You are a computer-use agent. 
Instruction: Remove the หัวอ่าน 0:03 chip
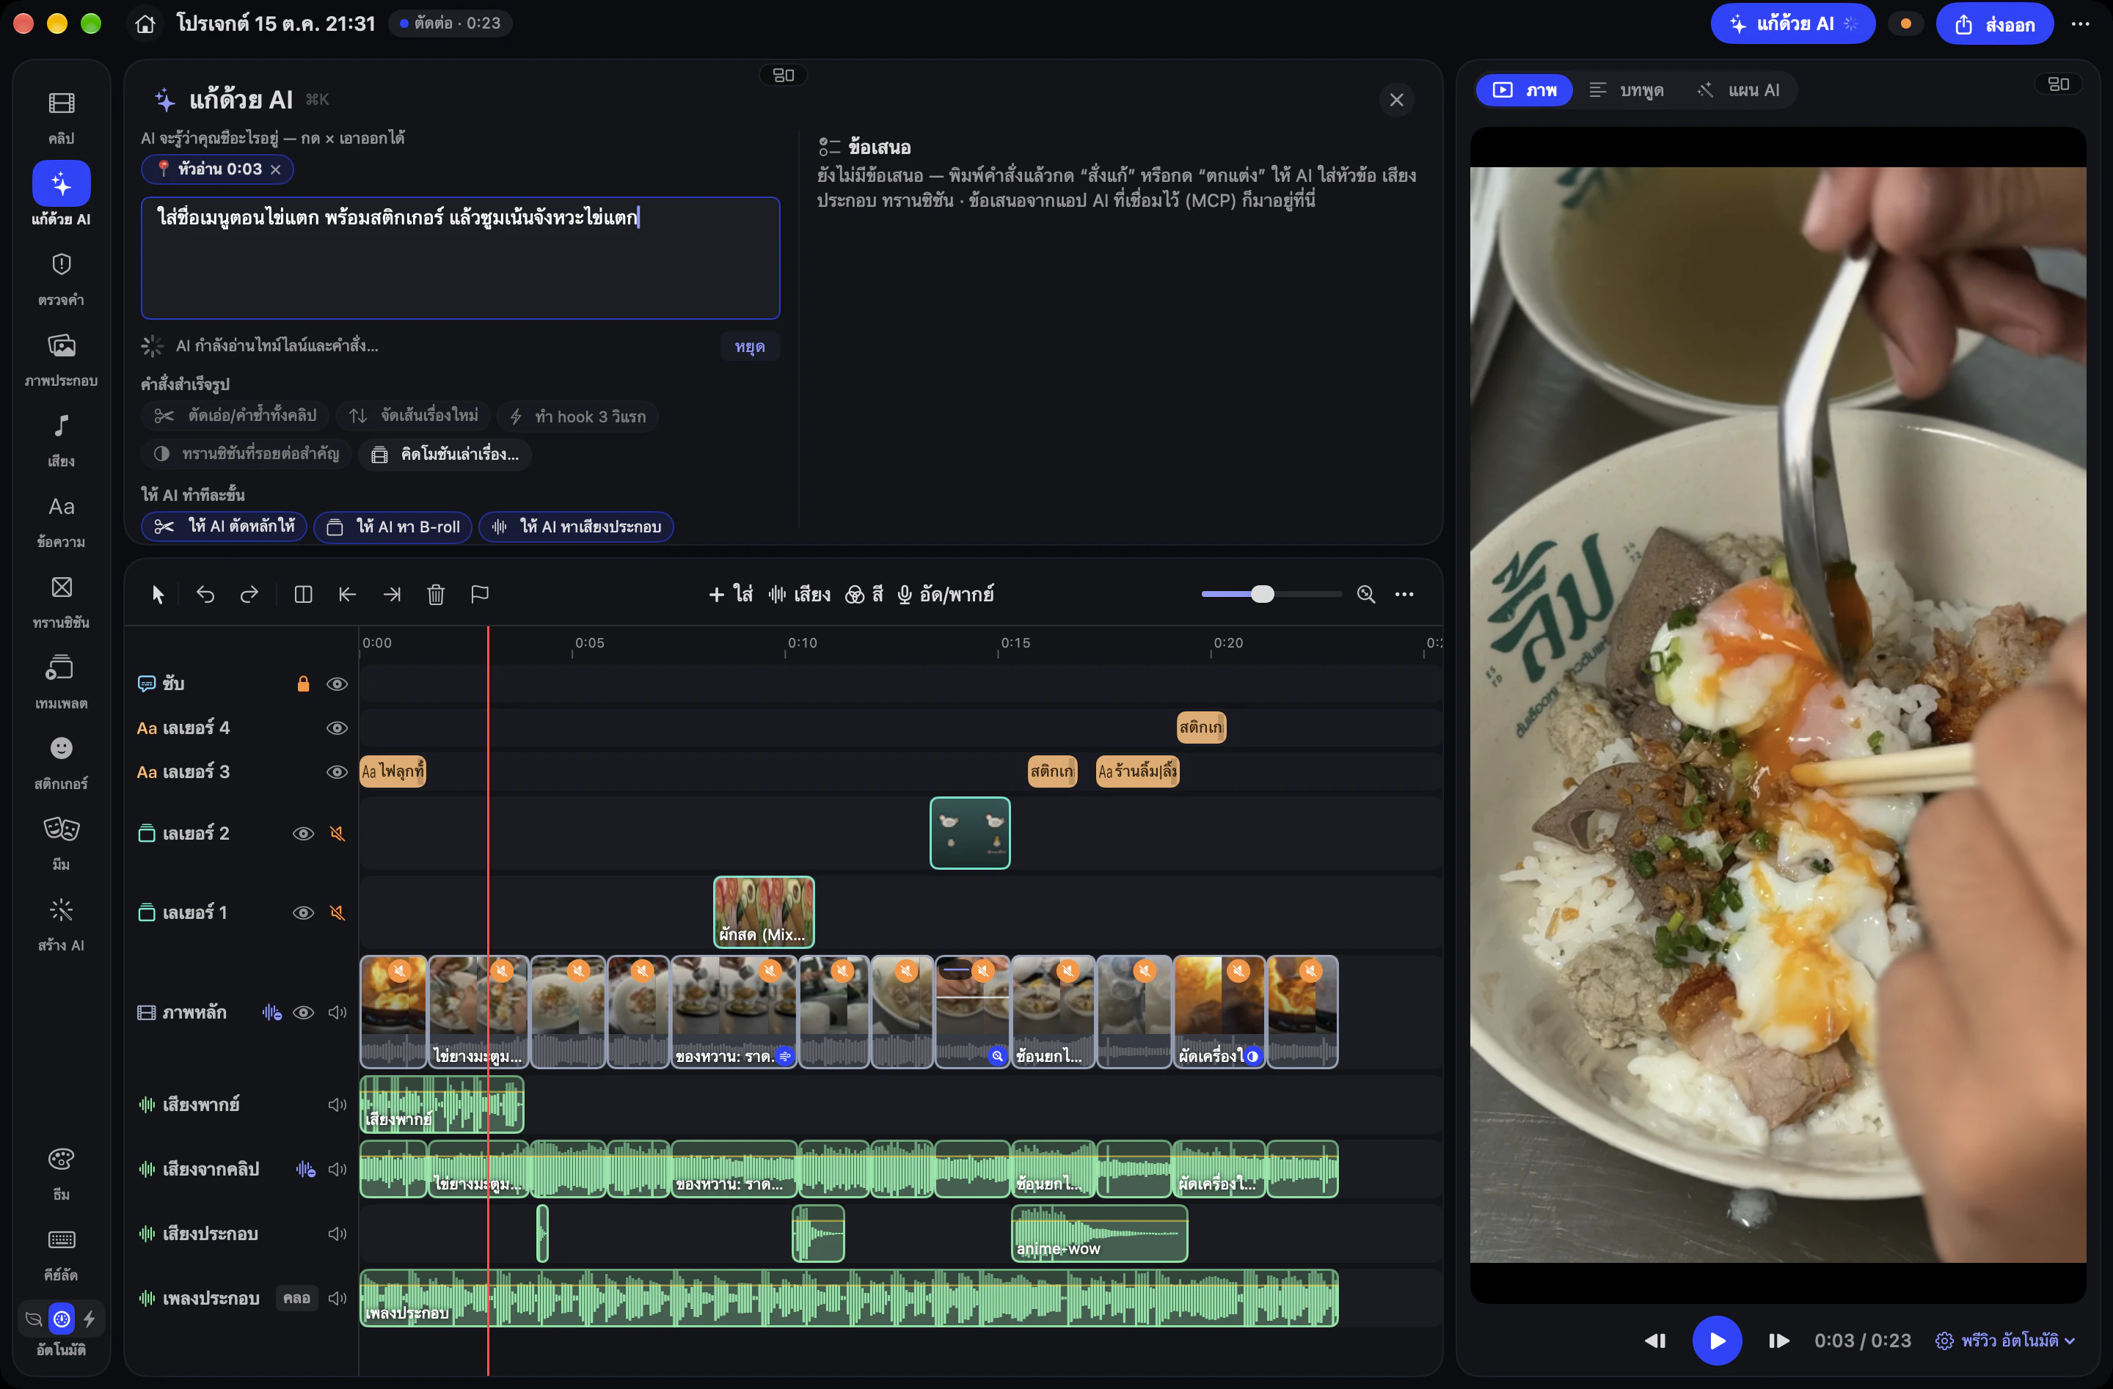[275, 169]
